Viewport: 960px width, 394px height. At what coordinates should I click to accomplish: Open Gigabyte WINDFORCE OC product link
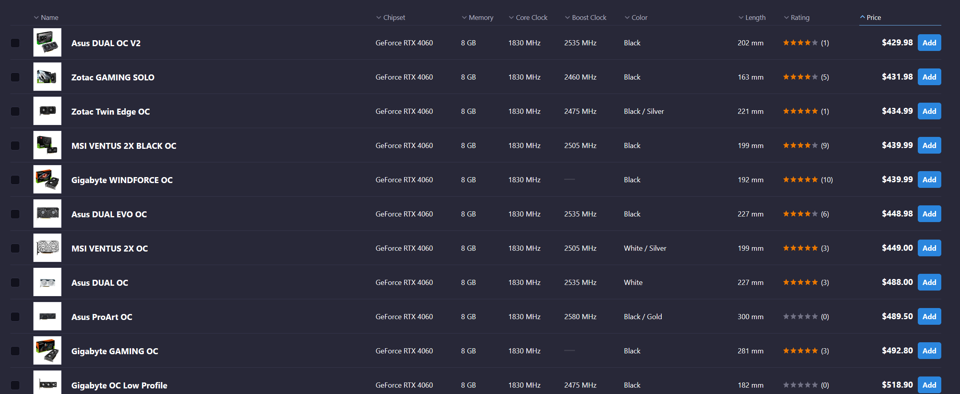122,180
